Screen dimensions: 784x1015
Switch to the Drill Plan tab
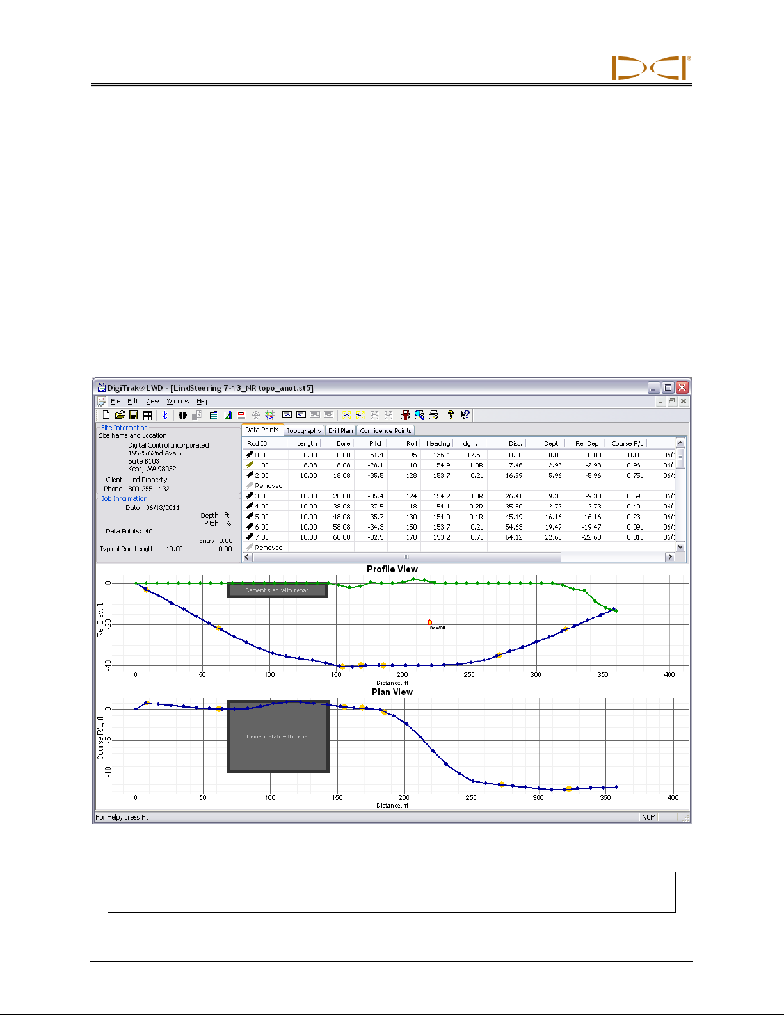tap(340, 430)
